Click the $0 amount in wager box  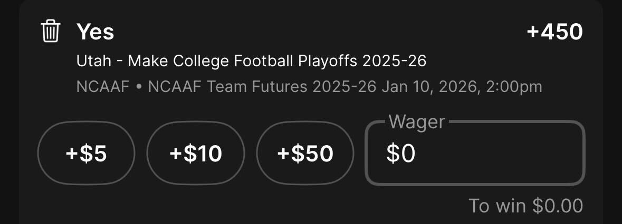[x=400, y=154]
